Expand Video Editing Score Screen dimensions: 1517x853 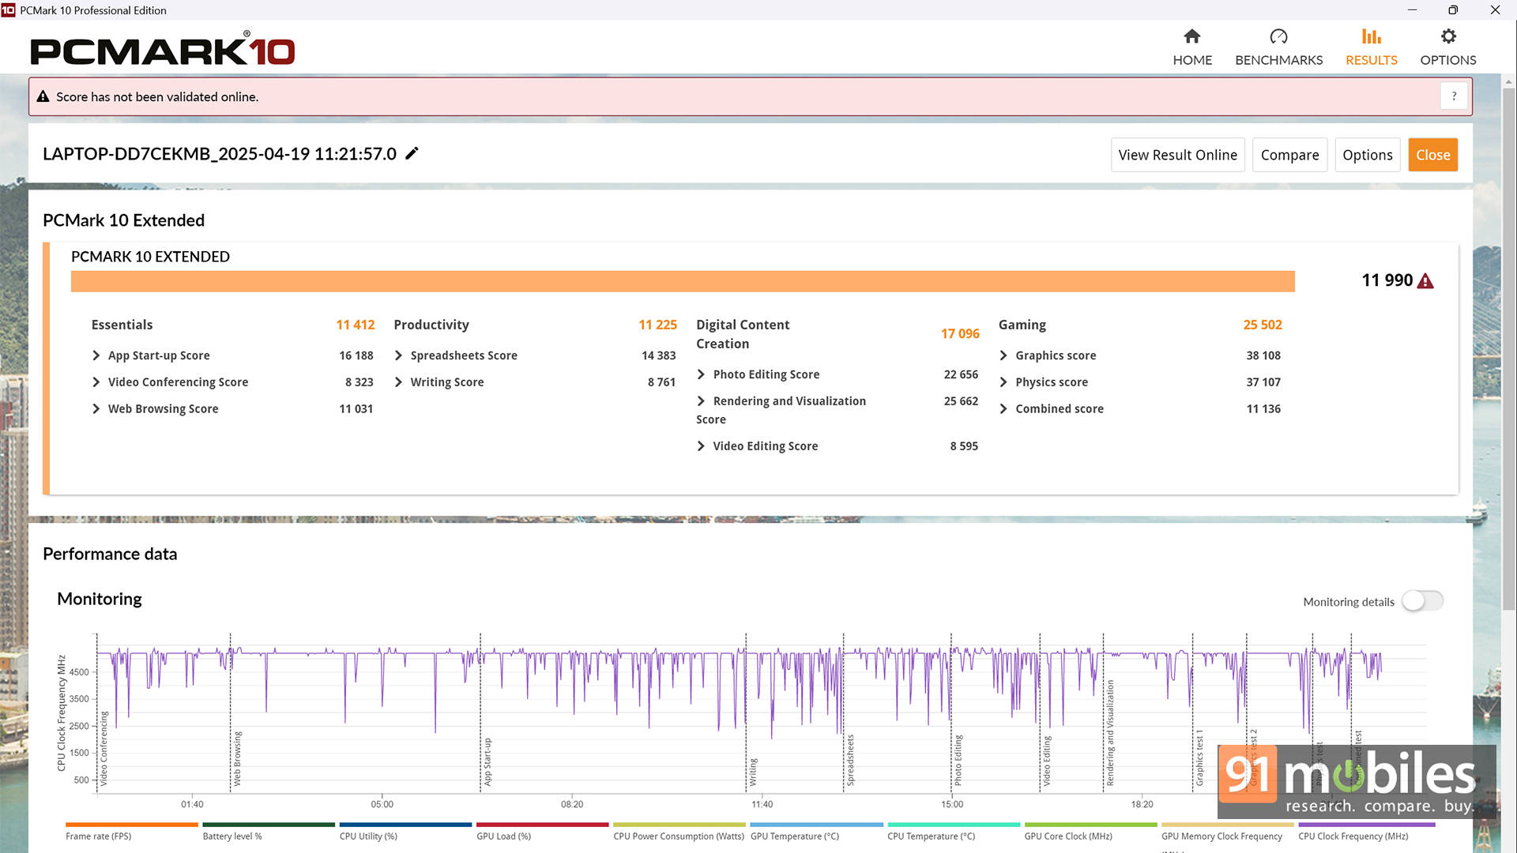tap(702, 446)
